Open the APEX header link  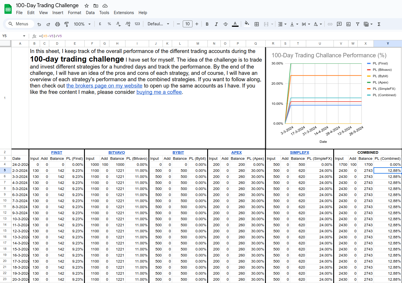[237, 153]
